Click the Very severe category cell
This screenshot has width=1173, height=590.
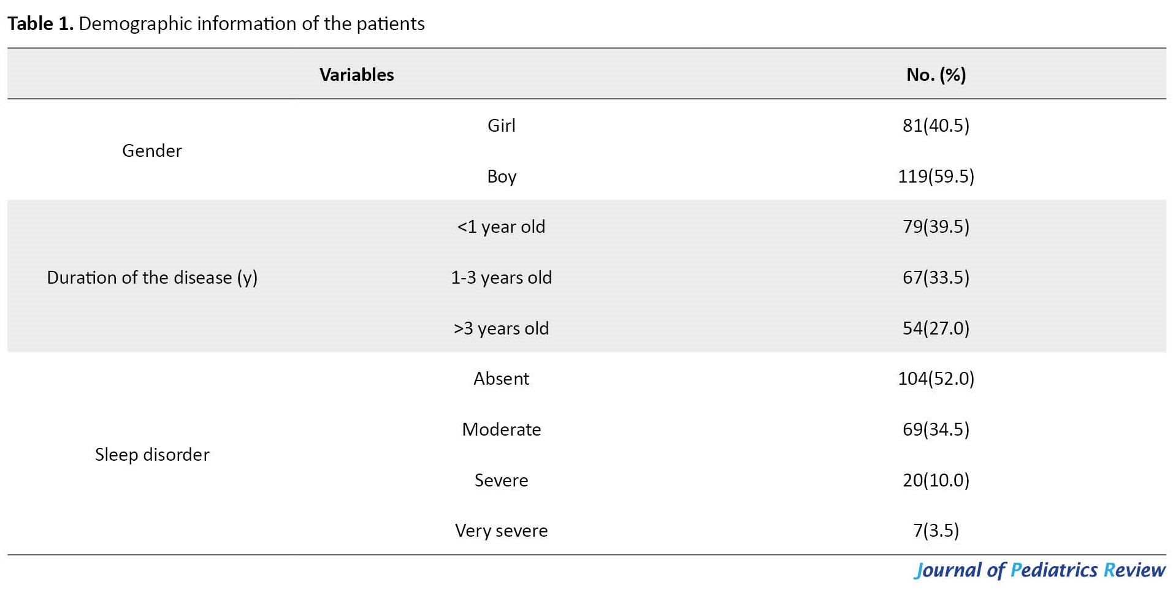(x=502, y=531)
